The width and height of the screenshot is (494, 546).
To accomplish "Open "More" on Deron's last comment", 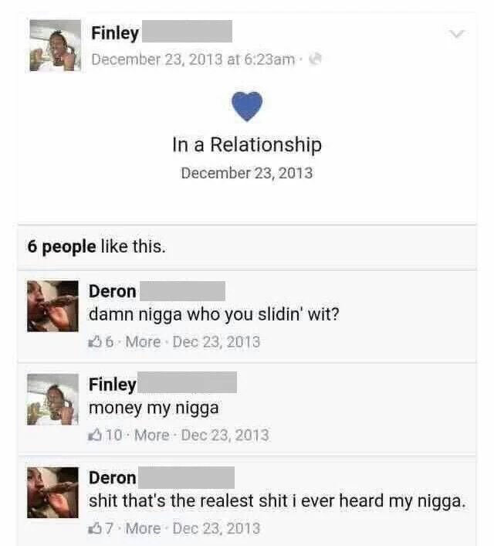I will 143,528.
